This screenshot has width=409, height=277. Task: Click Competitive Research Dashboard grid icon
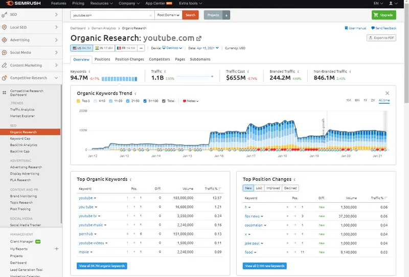point(4,93)
